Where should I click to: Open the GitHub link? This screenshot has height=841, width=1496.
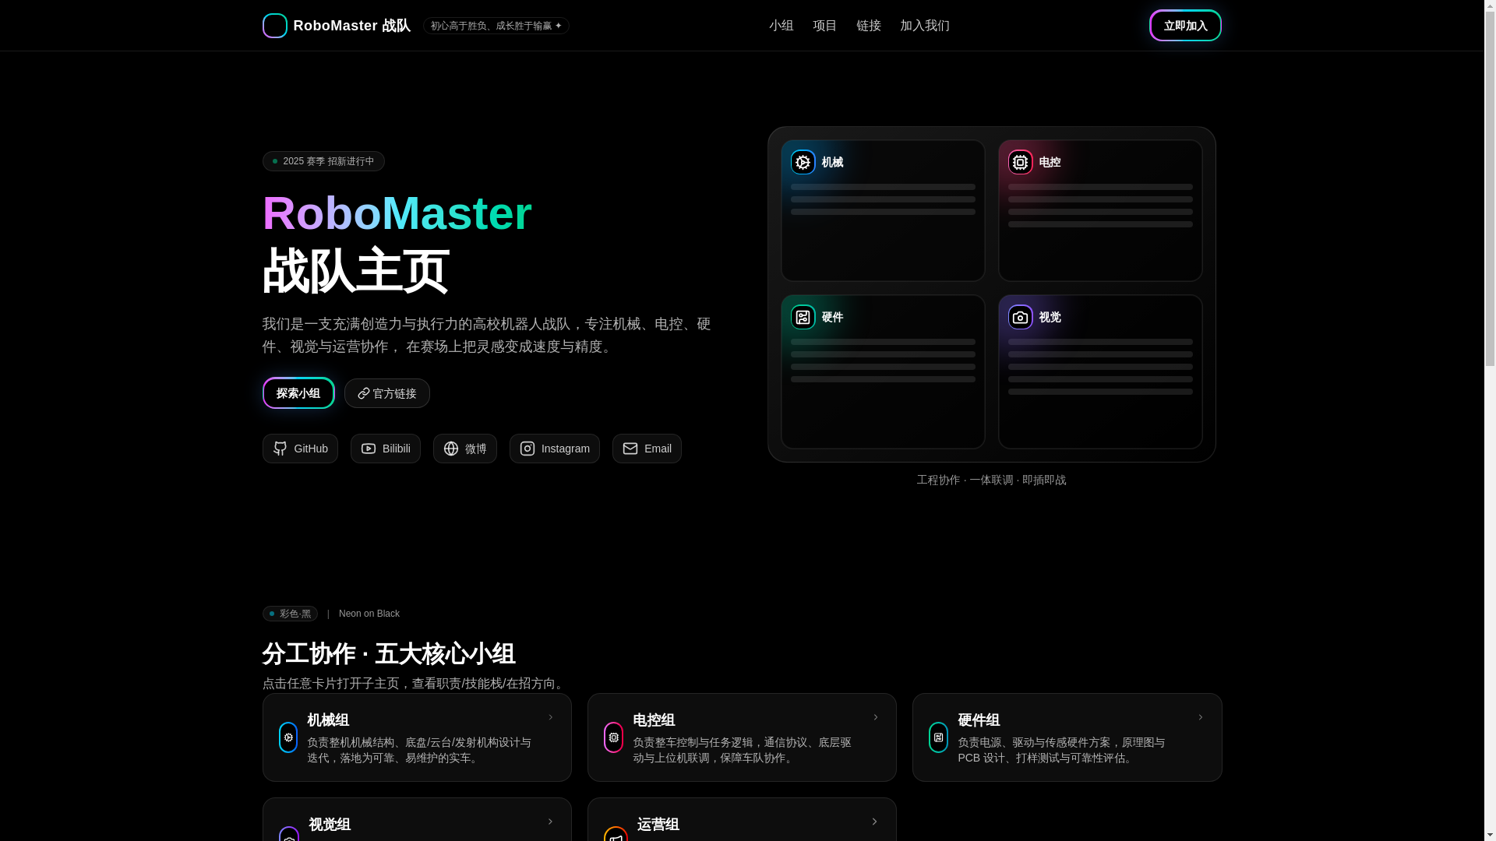300,449
